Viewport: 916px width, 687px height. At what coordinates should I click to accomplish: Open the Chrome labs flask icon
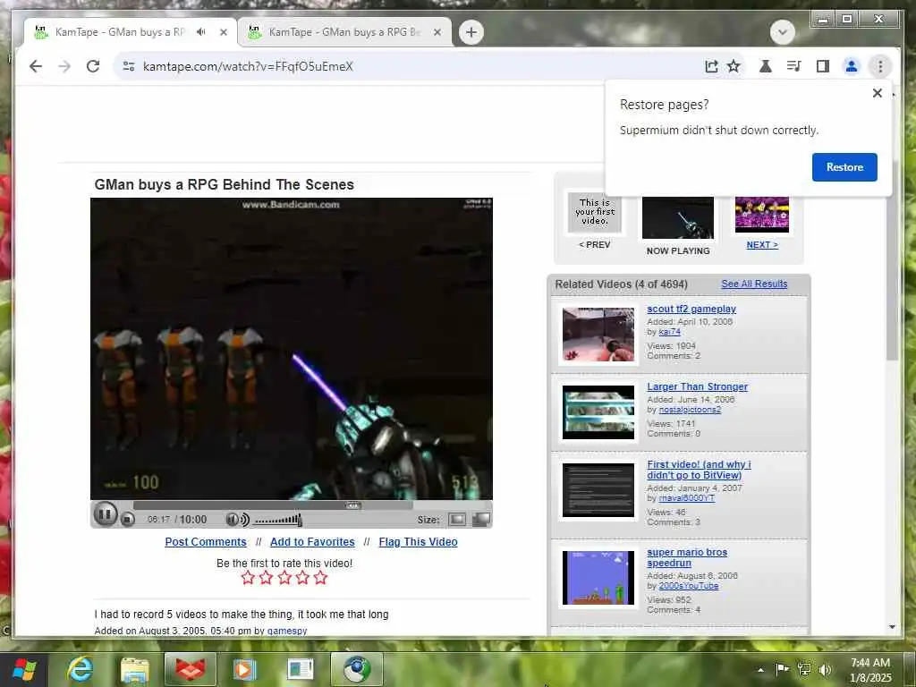coord(765,66)
